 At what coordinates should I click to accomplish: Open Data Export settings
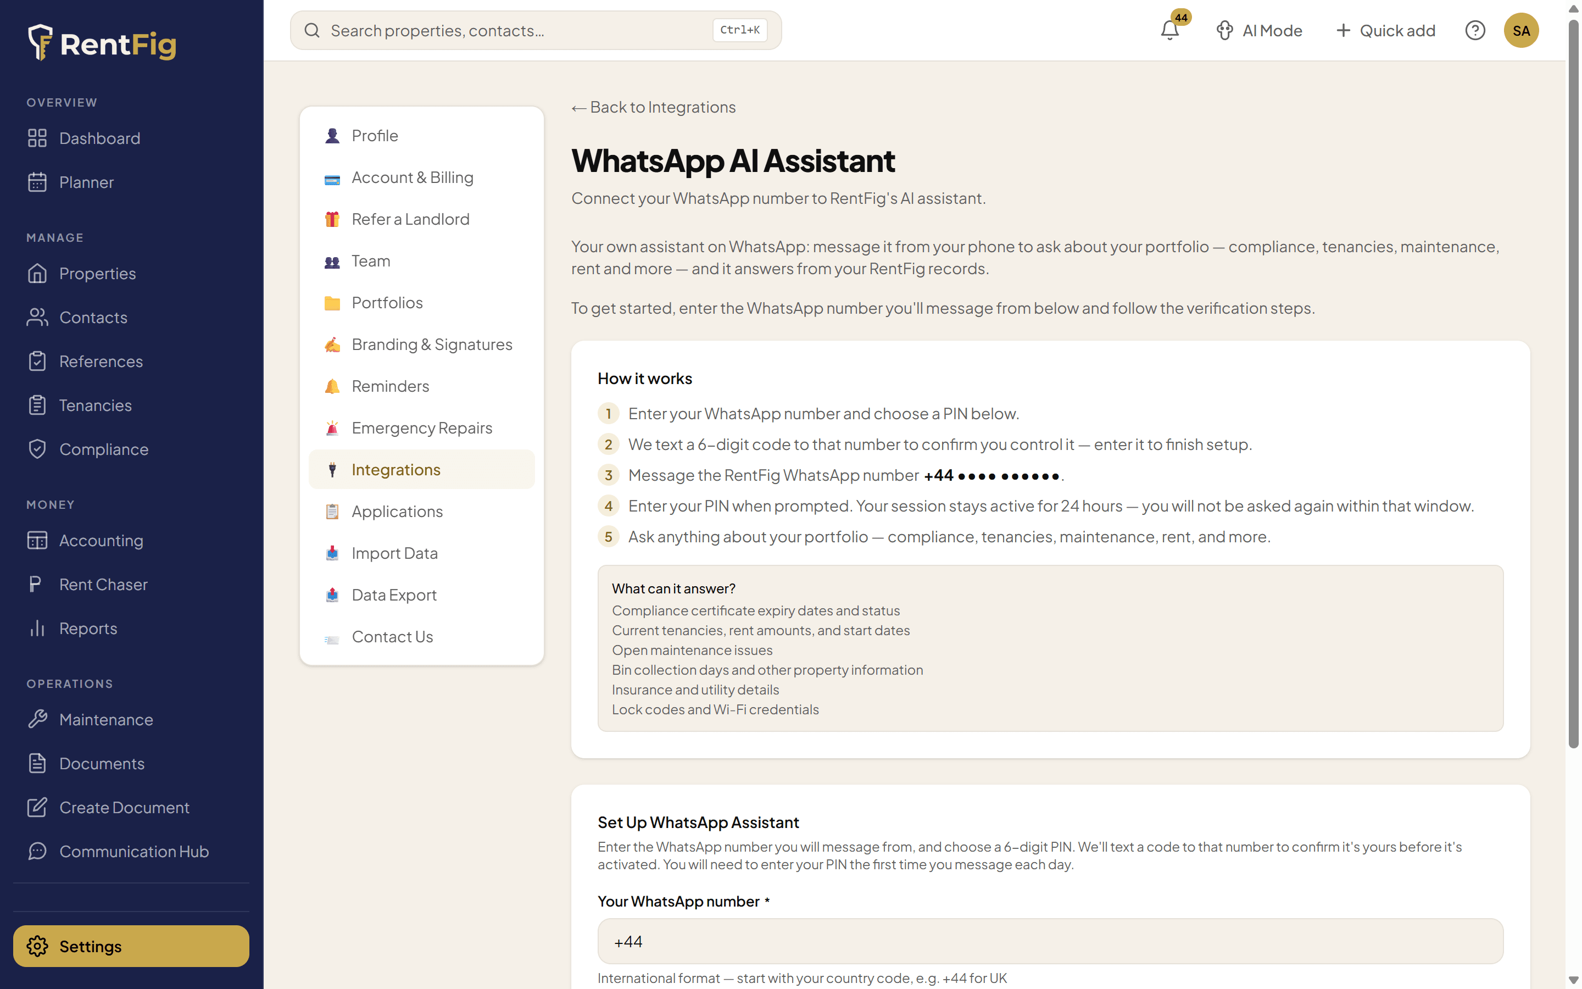click(422, 595)
